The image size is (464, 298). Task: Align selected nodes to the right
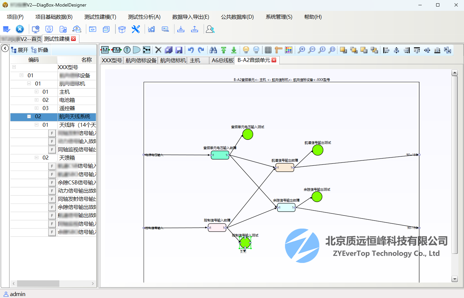click(x=407, y=50)
